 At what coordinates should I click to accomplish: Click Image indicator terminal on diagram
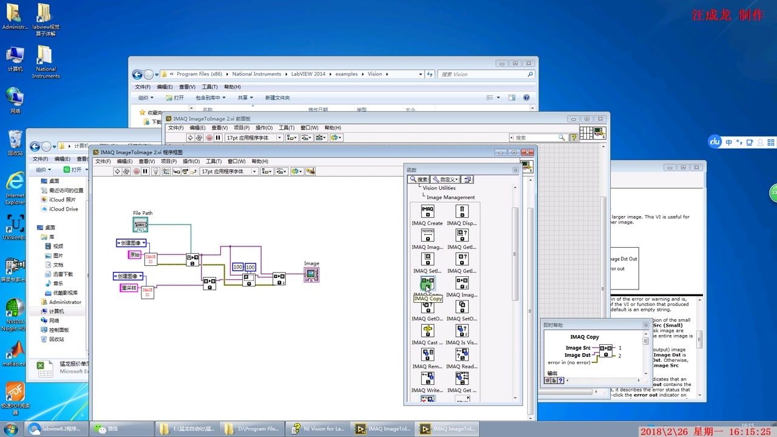click(x=311, y=274)
